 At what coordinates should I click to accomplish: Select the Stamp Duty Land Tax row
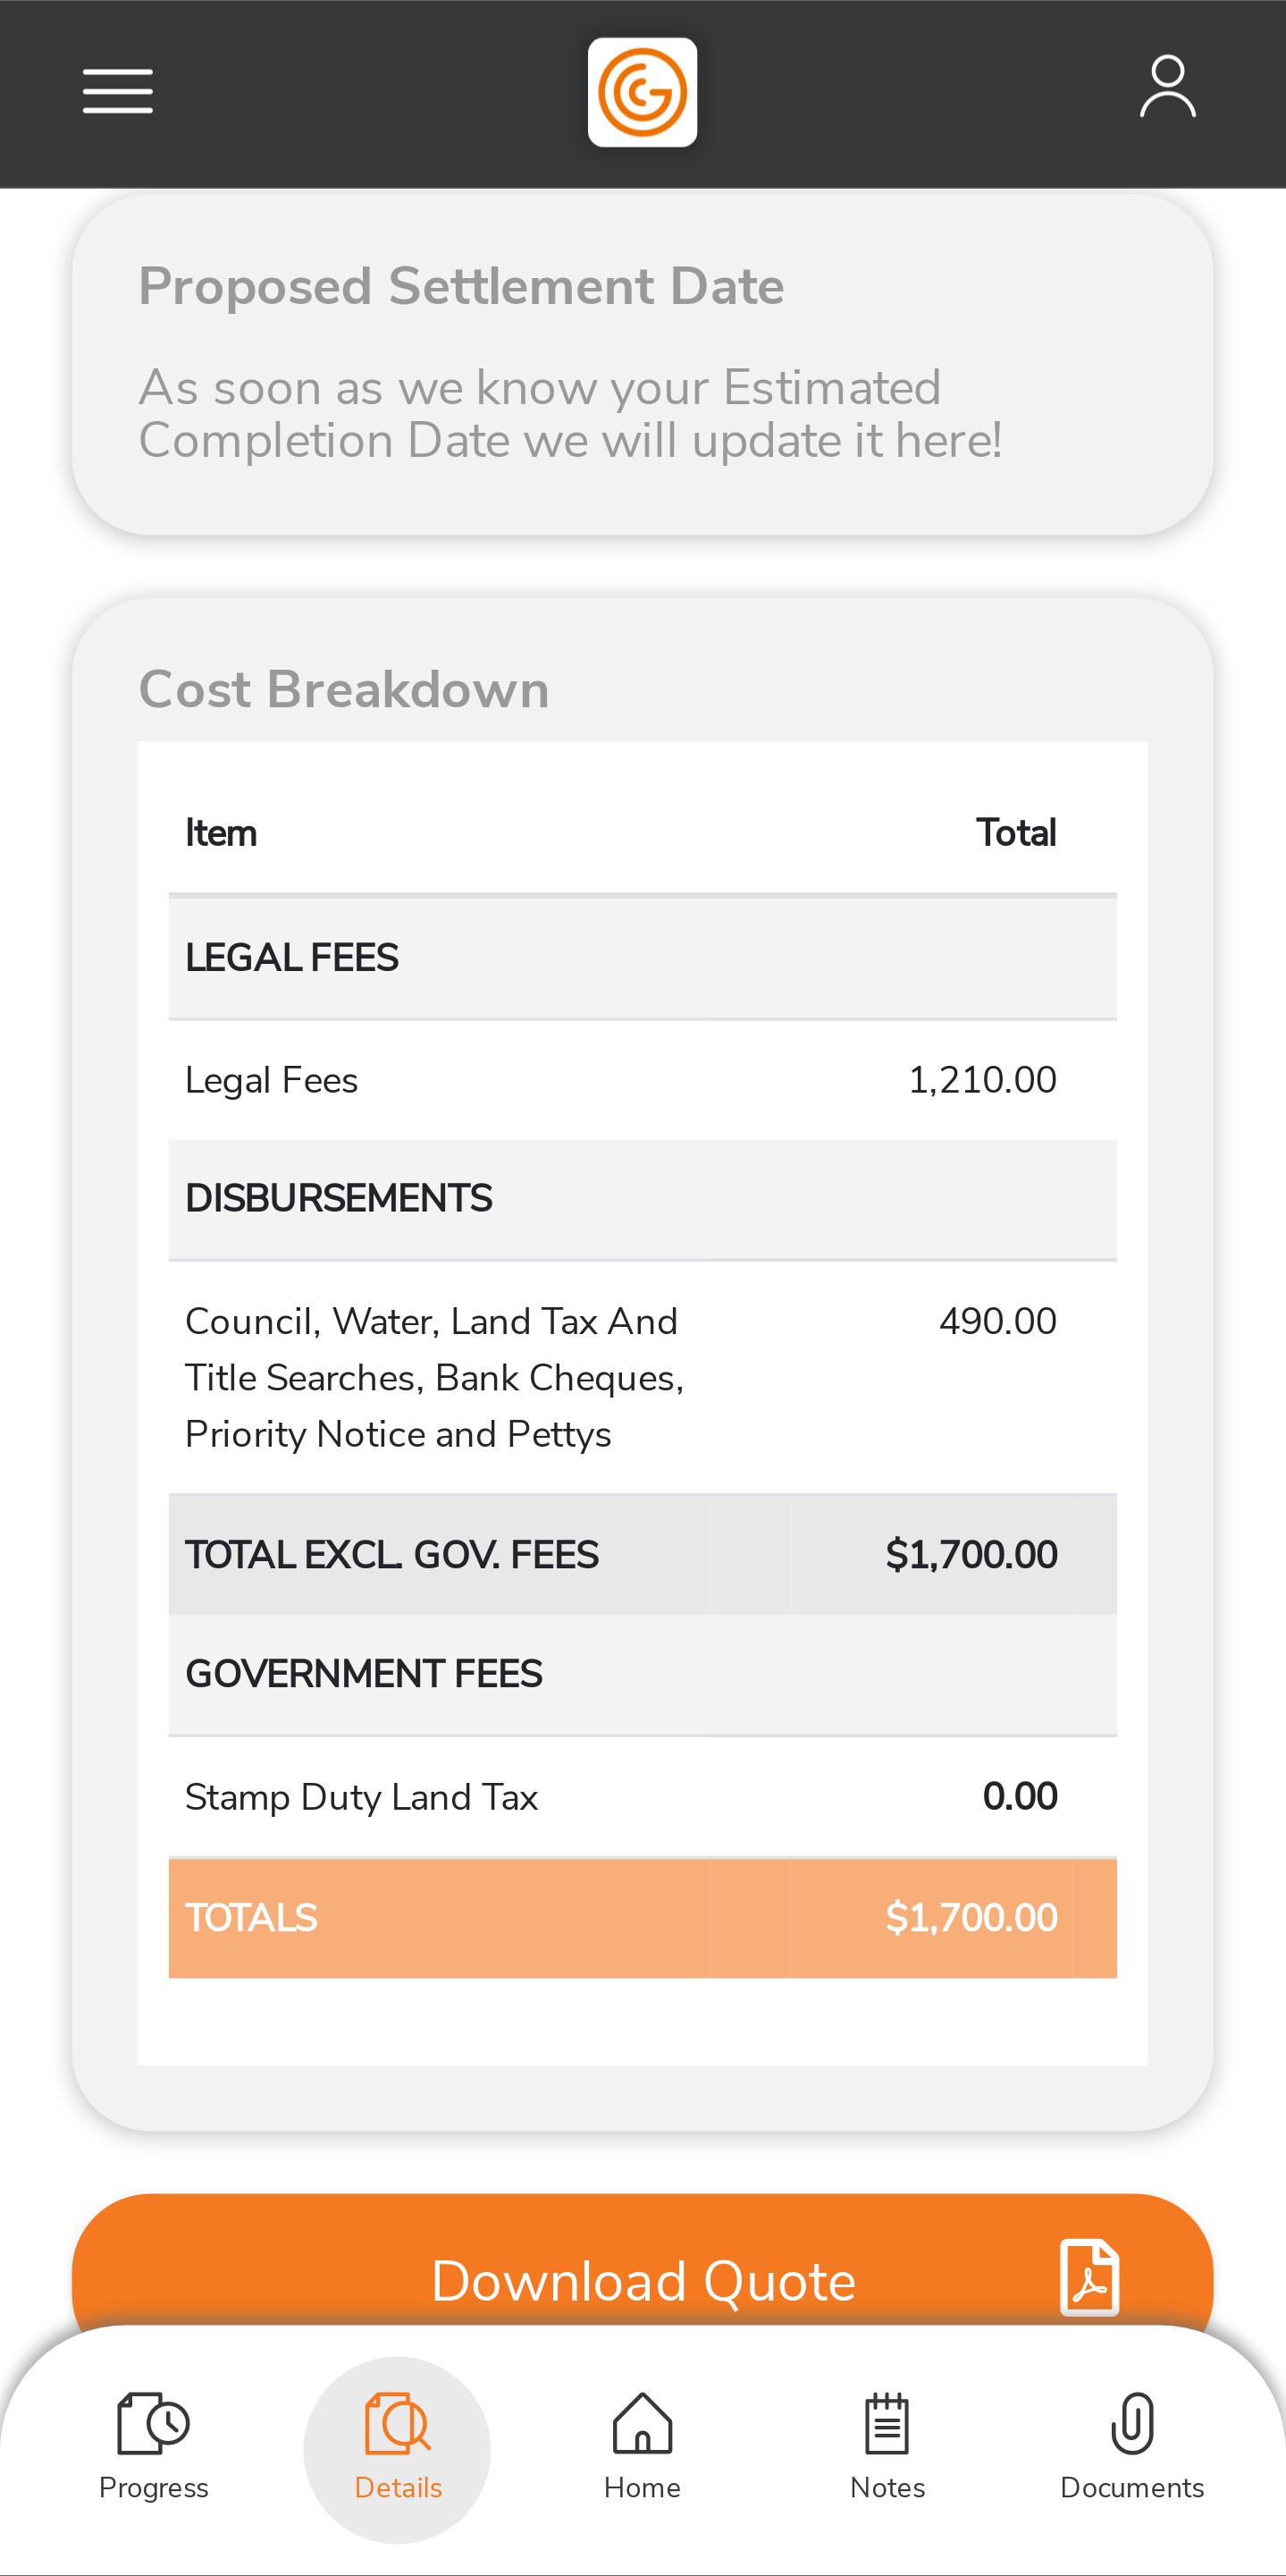[643, 1797]
